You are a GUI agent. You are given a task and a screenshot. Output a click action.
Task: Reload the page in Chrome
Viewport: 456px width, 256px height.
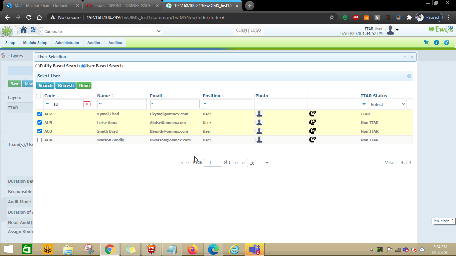[29, 17]
